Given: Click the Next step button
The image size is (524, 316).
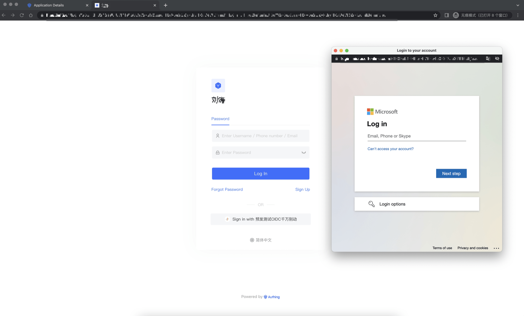Looking at the screenshot, I should (x=451, y=174).
